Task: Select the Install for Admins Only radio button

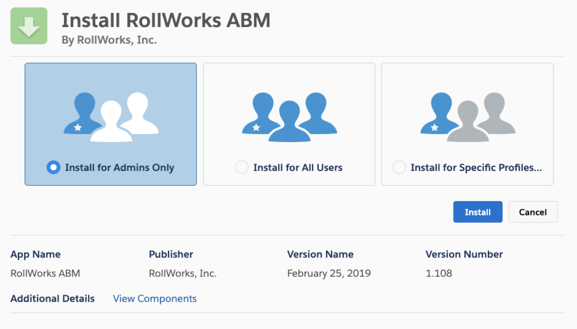Action: click(54, 167)
